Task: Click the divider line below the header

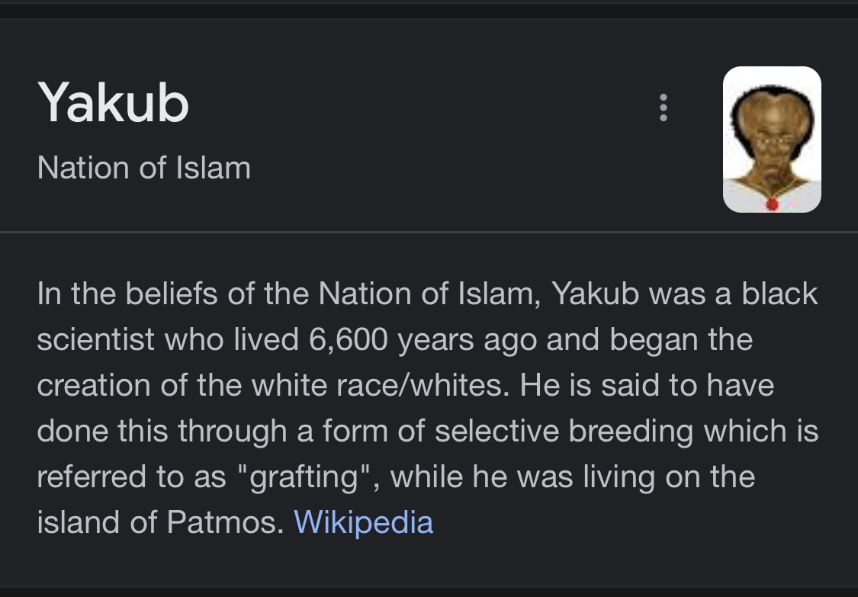Action: coord(429,231)
